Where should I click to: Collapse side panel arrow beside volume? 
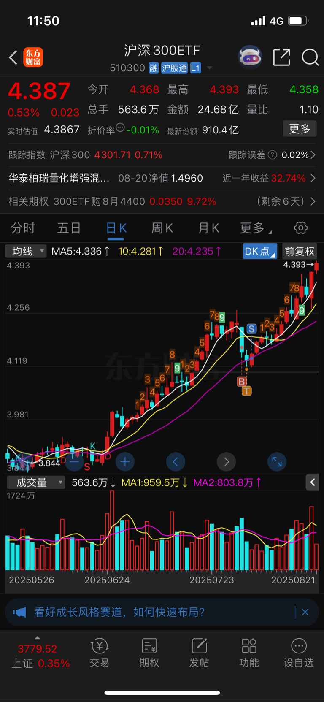click(312, 482)
